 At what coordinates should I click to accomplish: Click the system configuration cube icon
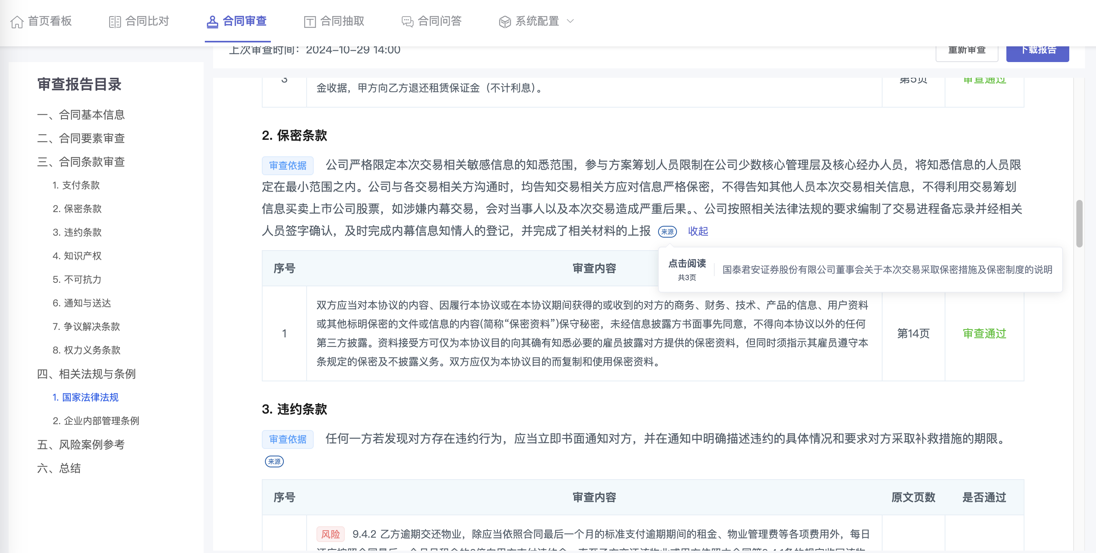point(505,22)
